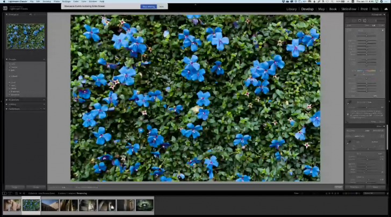Select the Spot Removal tool
Viewport: 391px width, 217px height.
[354, 20]
